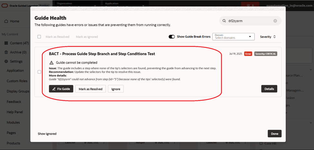Click the Archive trash icon
Viewport: 314px width, 150px height.
(6, 52)
